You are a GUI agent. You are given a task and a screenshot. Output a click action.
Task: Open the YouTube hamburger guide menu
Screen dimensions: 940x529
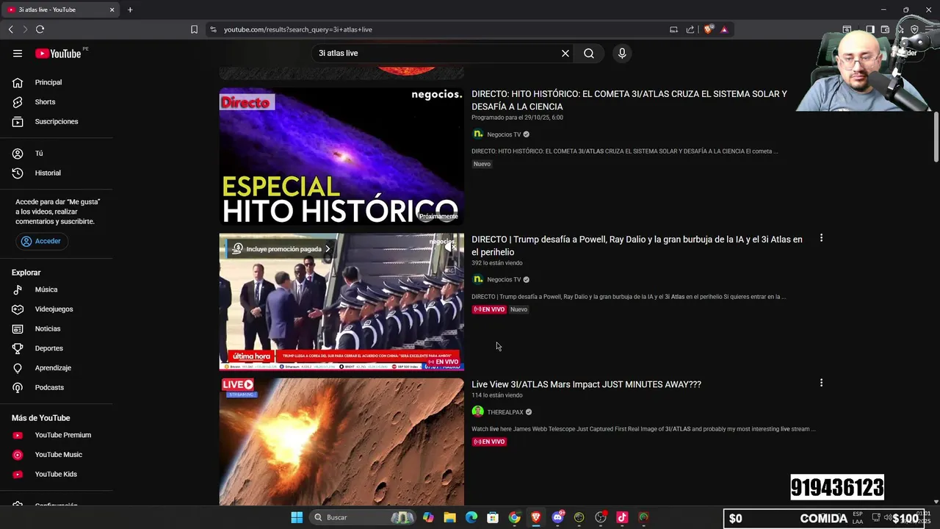(18, 53)
